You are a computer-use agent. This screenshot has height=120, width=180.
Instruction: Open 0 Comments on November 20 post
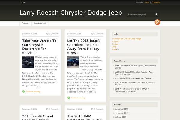[x=54, y=109]
